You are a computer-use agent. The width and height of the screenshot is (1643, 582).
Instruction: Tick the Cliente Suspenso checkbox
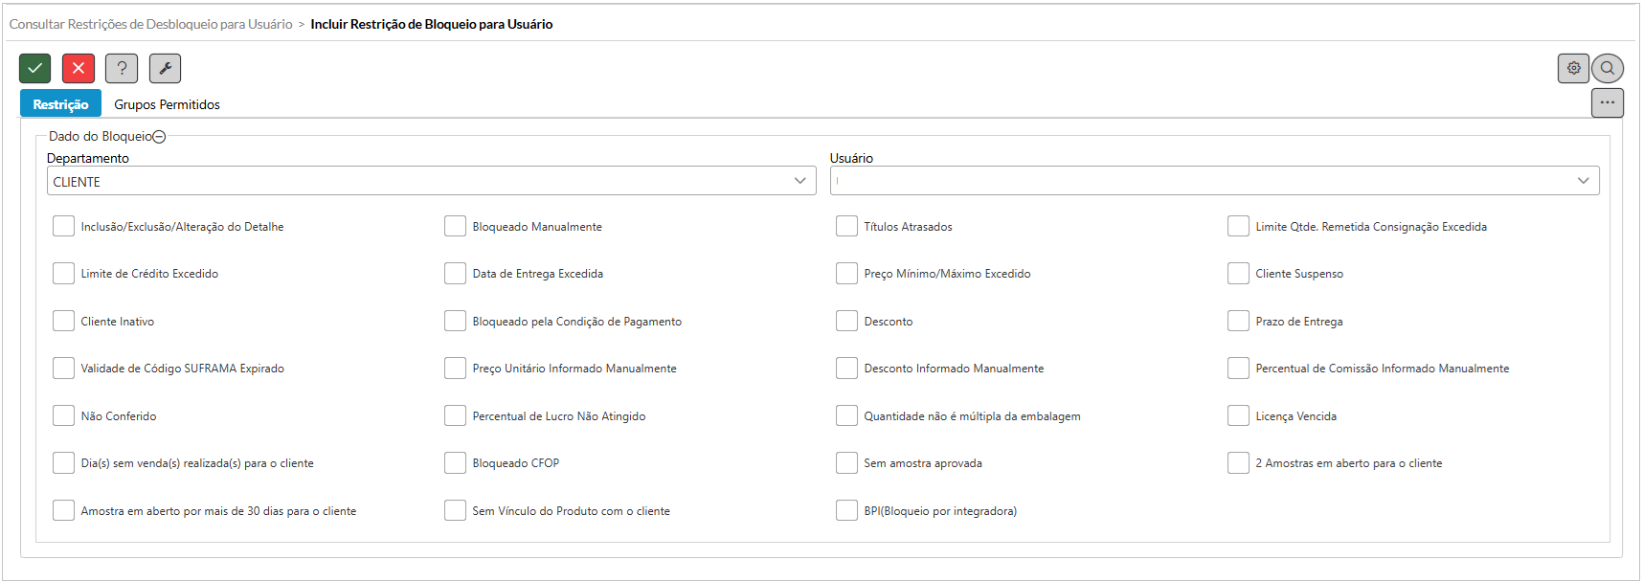(x=1238, y=274)
